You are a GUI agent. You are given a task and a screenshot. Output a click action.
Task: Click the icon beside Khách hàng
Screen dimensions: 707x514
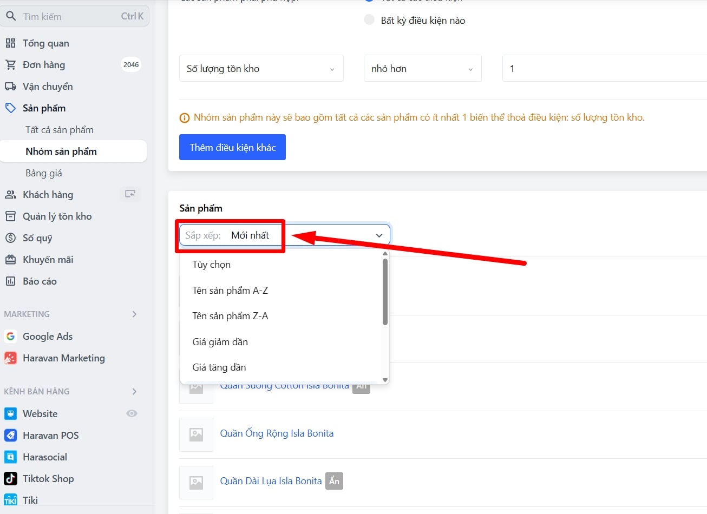(x=130, y=194)
